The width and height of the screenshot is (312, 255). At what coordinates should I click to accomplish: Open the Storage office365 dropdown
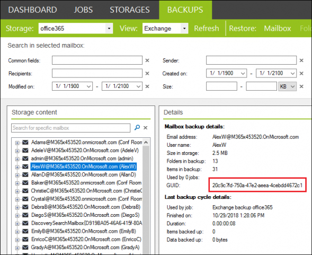click(x=109, y=28)
